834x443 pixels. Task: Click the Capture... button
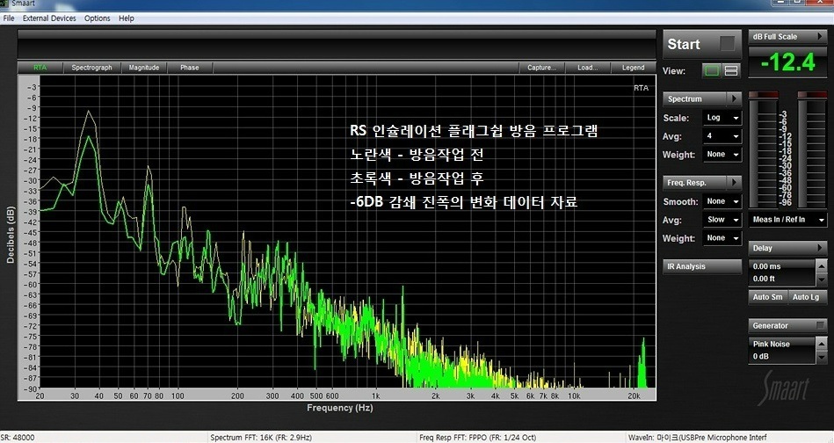pos(541,68)
